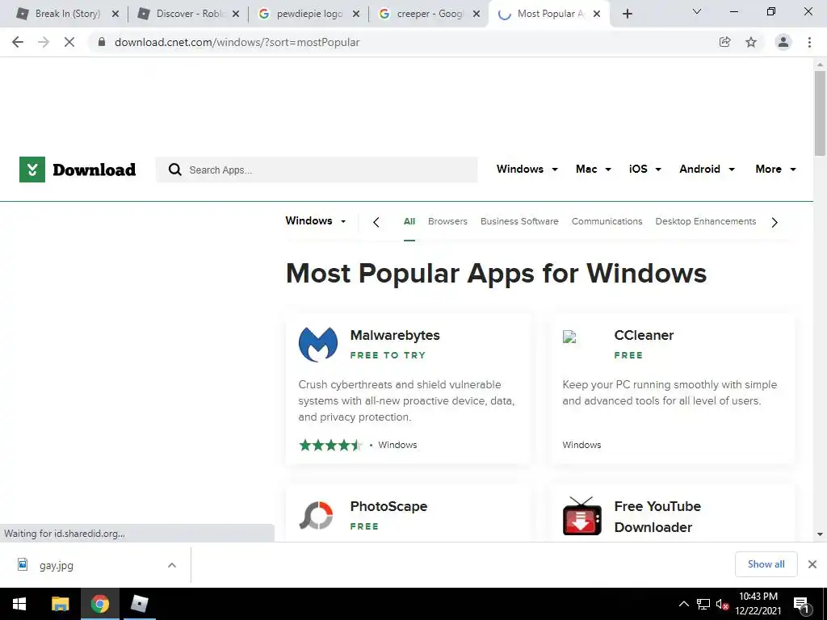Screen dimensions: 827x620
Task: Open the Chrome three-dot menu
Action: 809,42
